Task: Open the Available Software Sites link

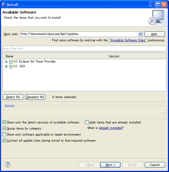Action: click(x=128, y=40)
